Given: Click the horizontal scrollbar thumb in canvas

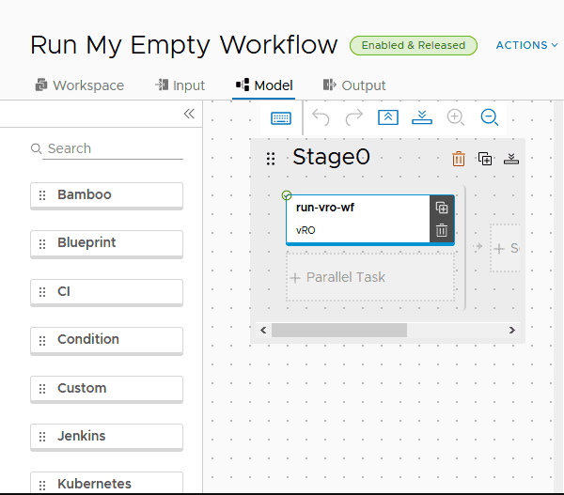Looking at the screenshot, I should (x=338, y=331).
